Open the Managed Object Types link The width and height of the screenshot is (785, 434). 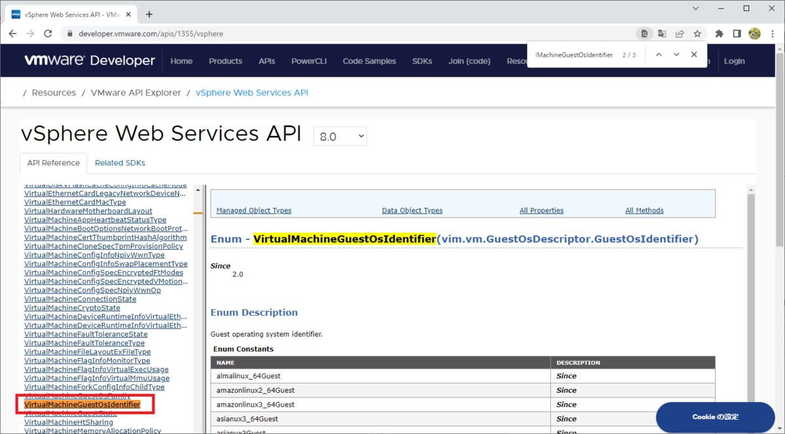click(254, 210)
